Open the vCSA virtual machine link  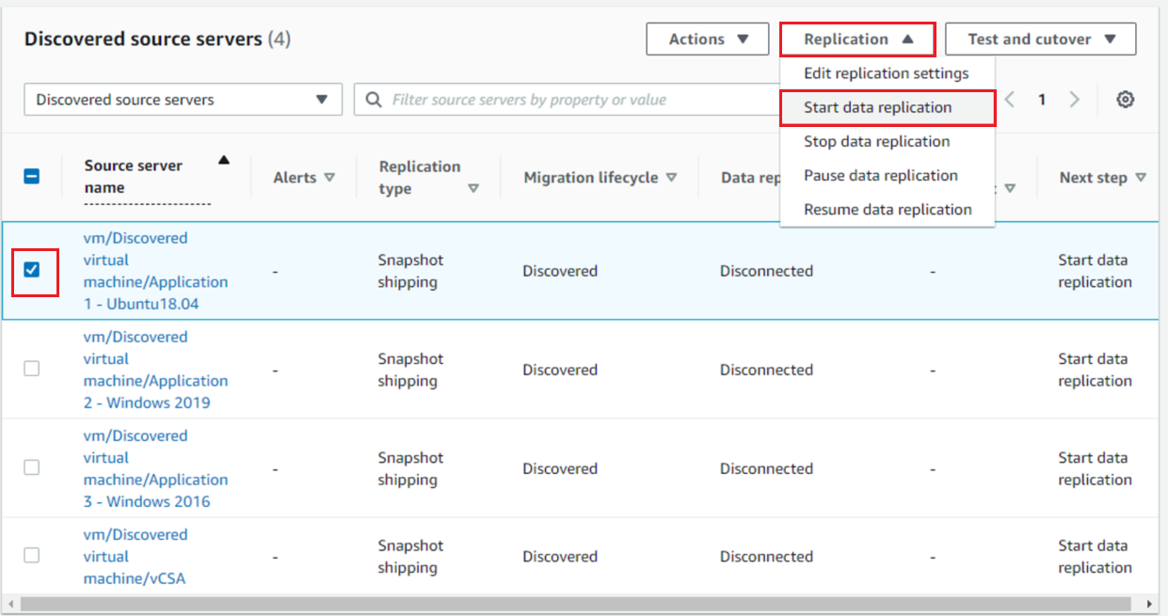[136, 556]
